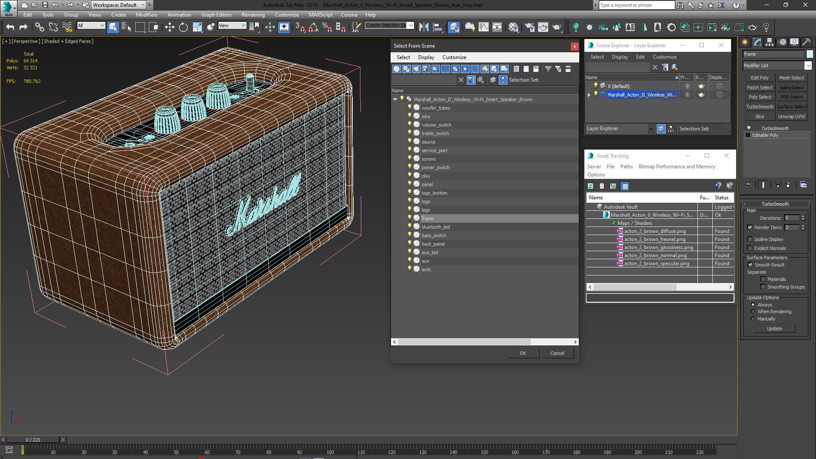
Task: Enable Isoline Display checkbox
Action: (x=750, y=239)
